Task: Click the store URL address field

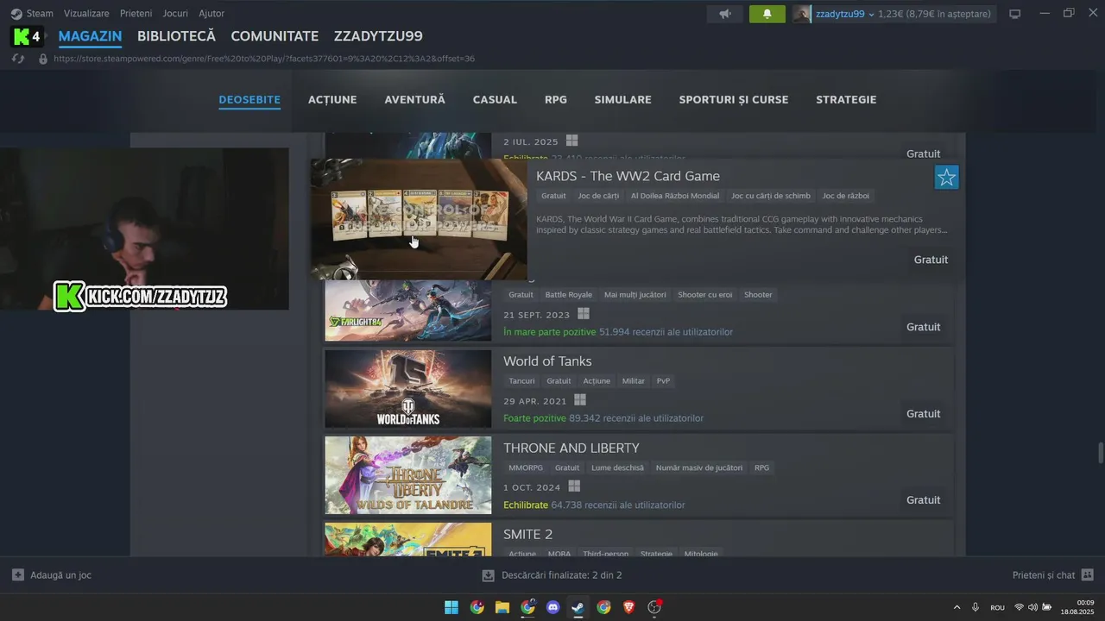Action: point(264,59)
